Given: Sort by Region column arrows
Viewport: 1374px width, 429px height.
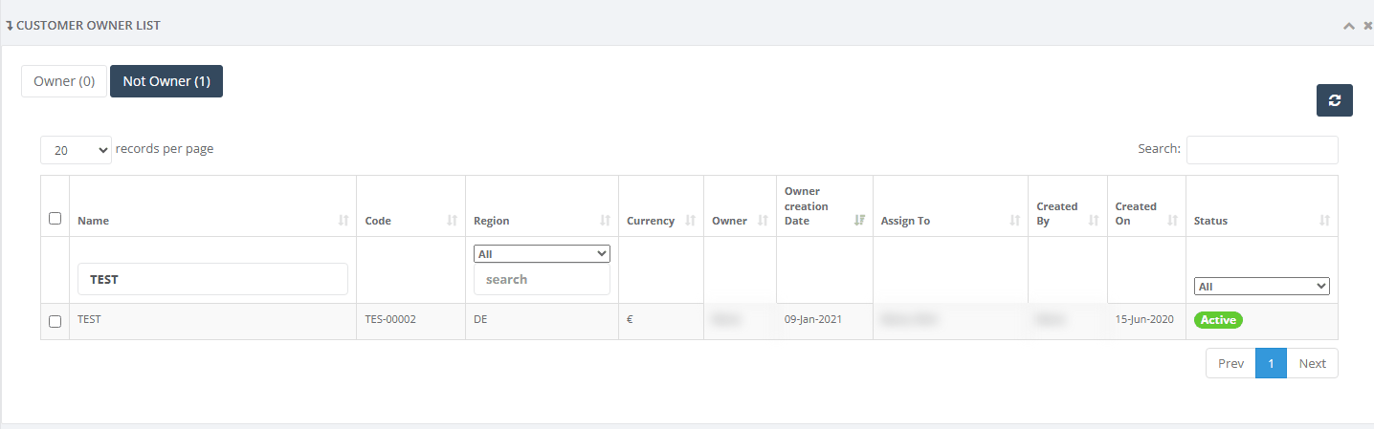Looking at the screenshot, I should tap(605, 221).
